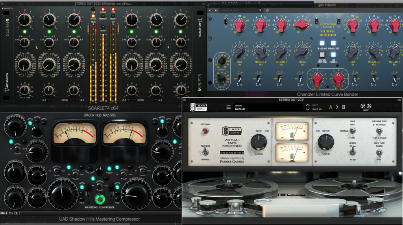403x225 pixels.
Task: Flip the MACHINE TYPE track switch
Action: point(379,131)
